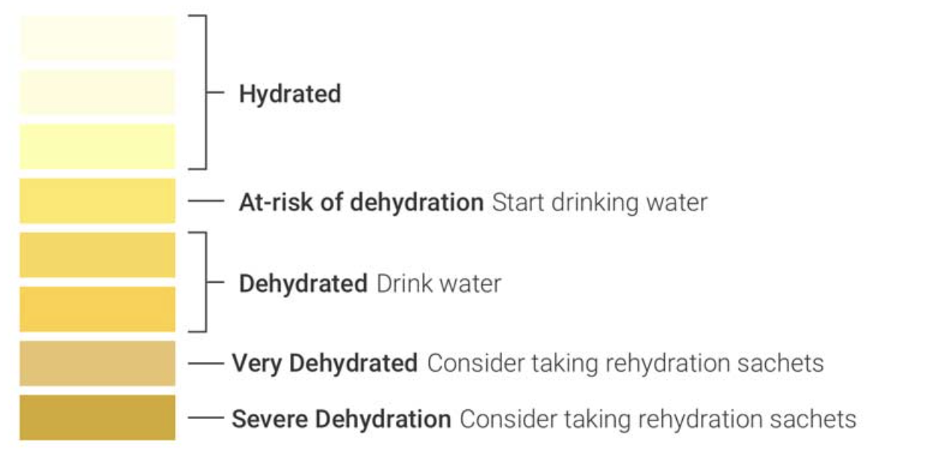
Task: Select the lower, deeper golden Dehydrated swatch
Action: click(x=97, y=309)
